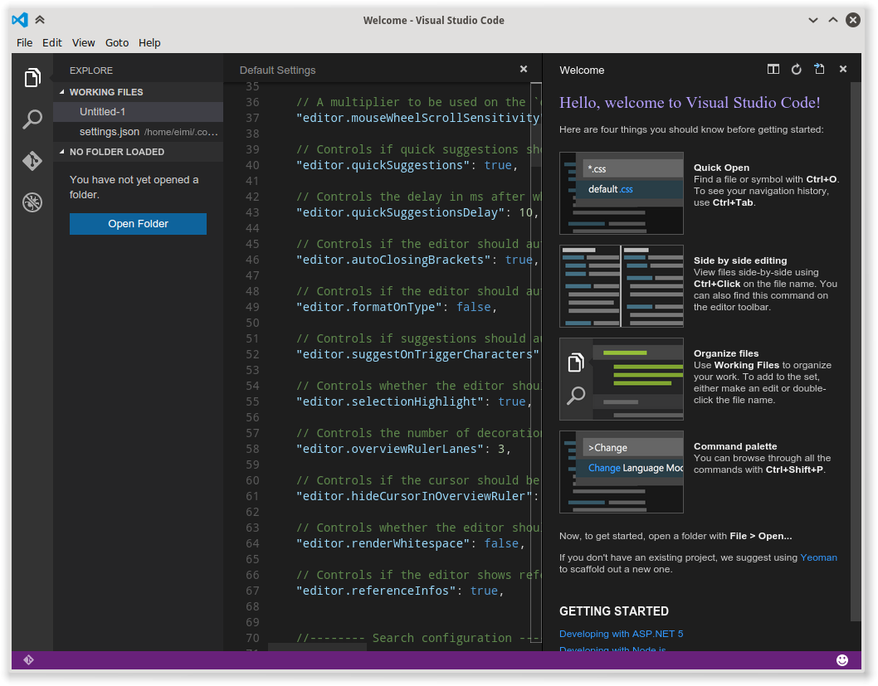Click the VS Code logo
This screenshot has height=686, width=878.
coord(18,19)
